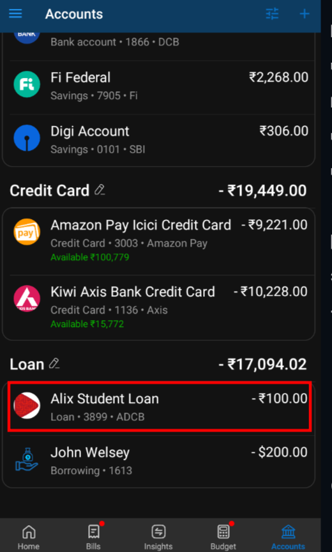Screen dimensions: 332x552
Task: Edit the Credit Card group pencil icon
Action: [100, 190]
